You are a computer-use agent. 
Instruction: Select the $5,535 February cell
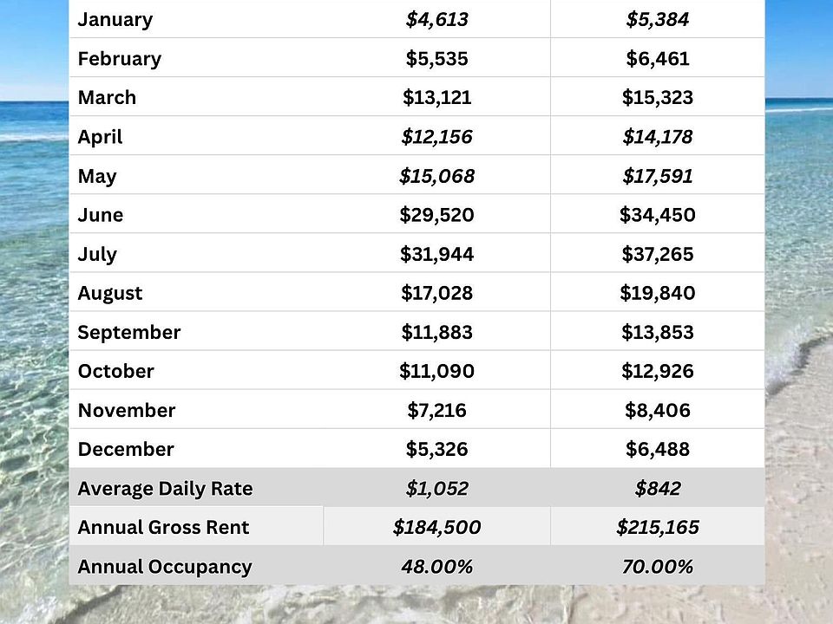[436, 59]
